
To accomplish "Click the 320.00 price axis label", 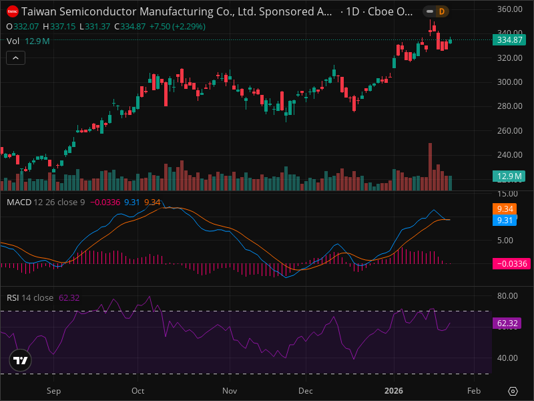I will pyautogui.click(x=509, y=58).
